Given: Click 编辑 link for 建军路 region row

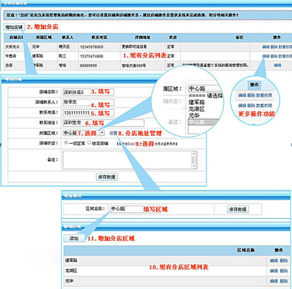Looking at the screenshot, I should [x=273, y=261].
